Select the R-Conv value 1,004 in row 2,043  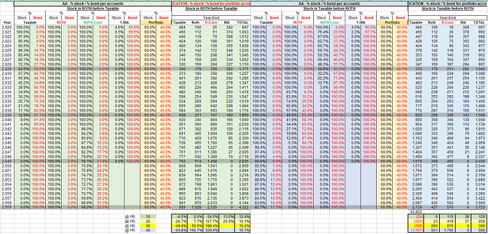coord(211,134)
